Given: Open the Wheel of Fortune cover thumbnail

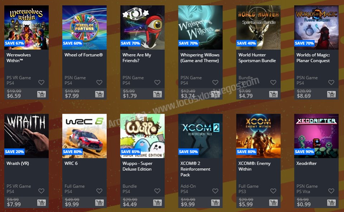Looking at the screenshot, I should 85,28.
